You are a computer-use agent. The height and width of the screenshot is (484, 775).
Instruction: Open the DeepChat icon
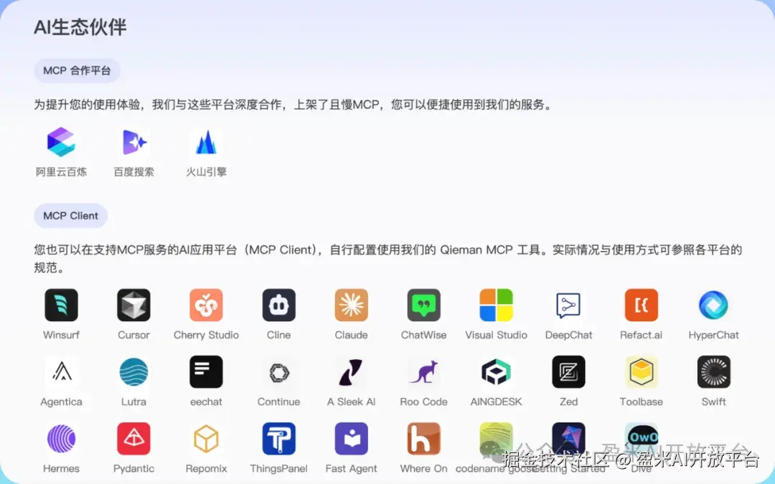pyautogui.click(x=568, y=305)
